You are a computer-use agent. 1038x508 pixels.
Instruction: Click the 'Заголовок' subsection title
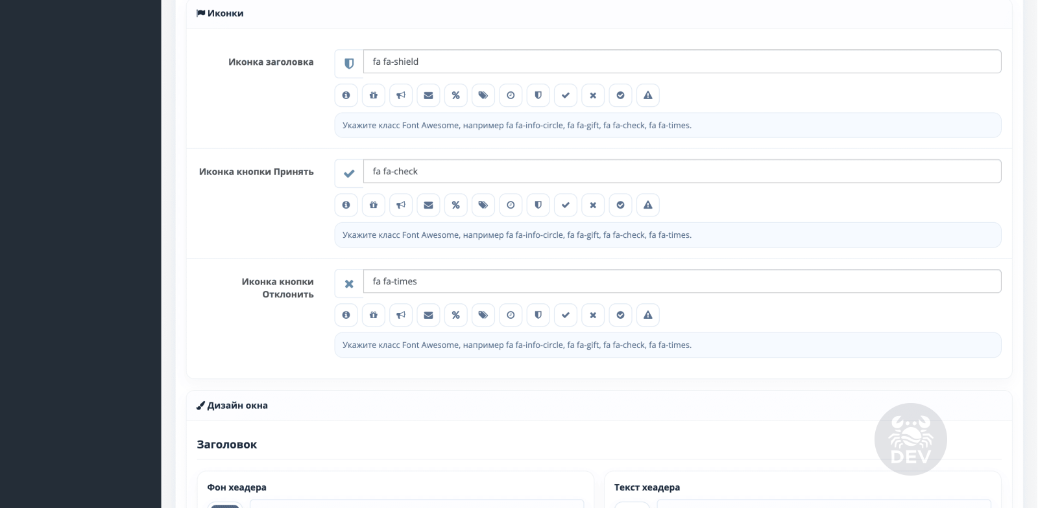click(227, 444)
